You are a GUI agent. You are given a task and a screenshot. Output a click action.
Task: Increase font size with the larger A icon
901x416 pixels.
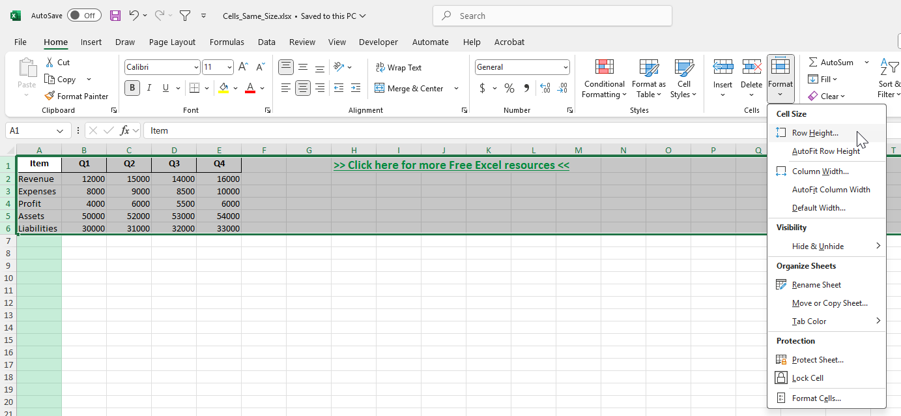[243, 67]
